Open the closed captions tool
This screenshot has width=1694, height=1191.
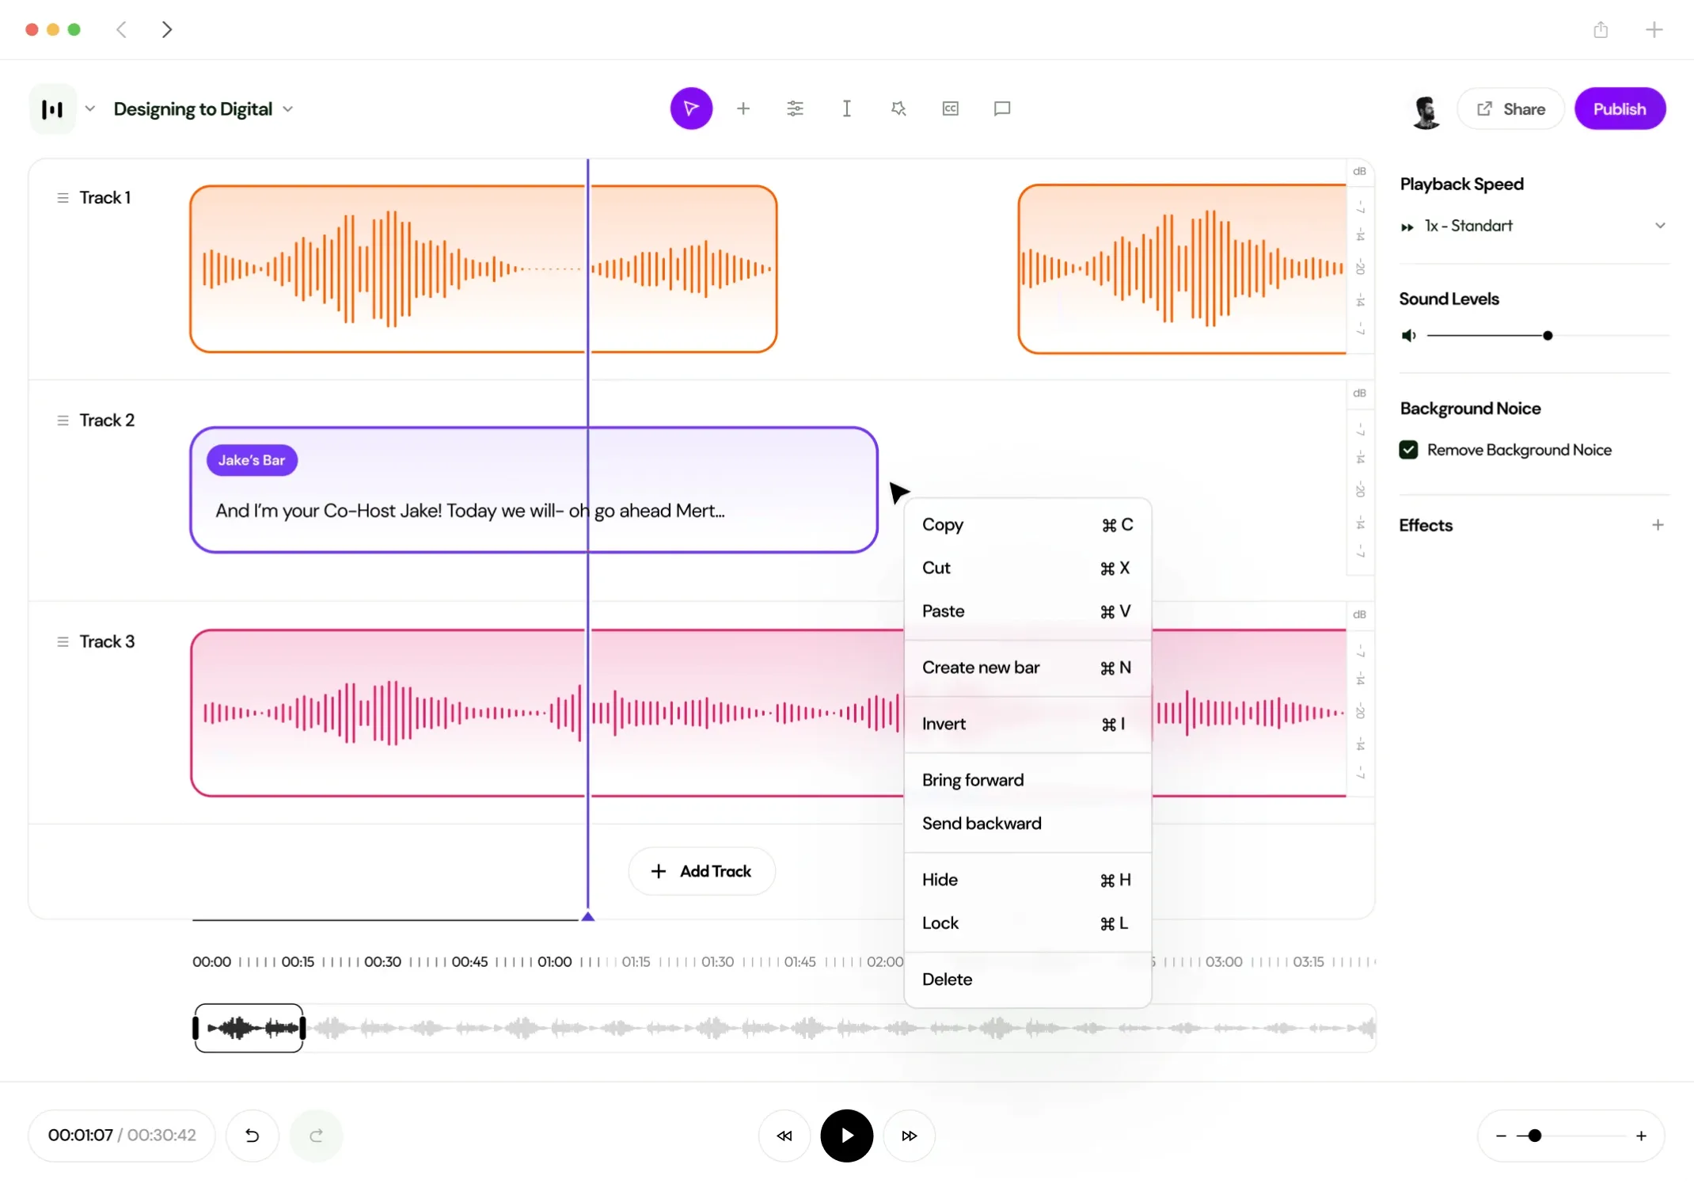tap(951, 108)
